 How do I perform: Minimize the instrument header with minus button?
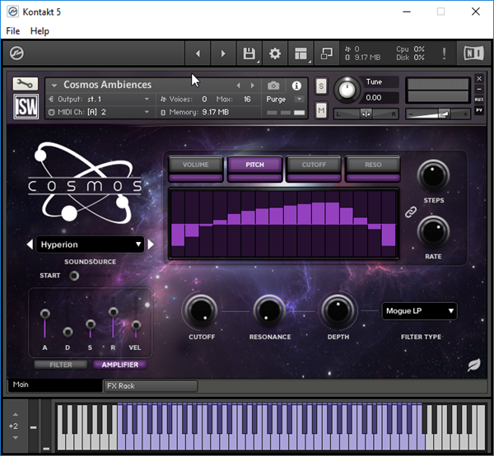tap(479, 89)
